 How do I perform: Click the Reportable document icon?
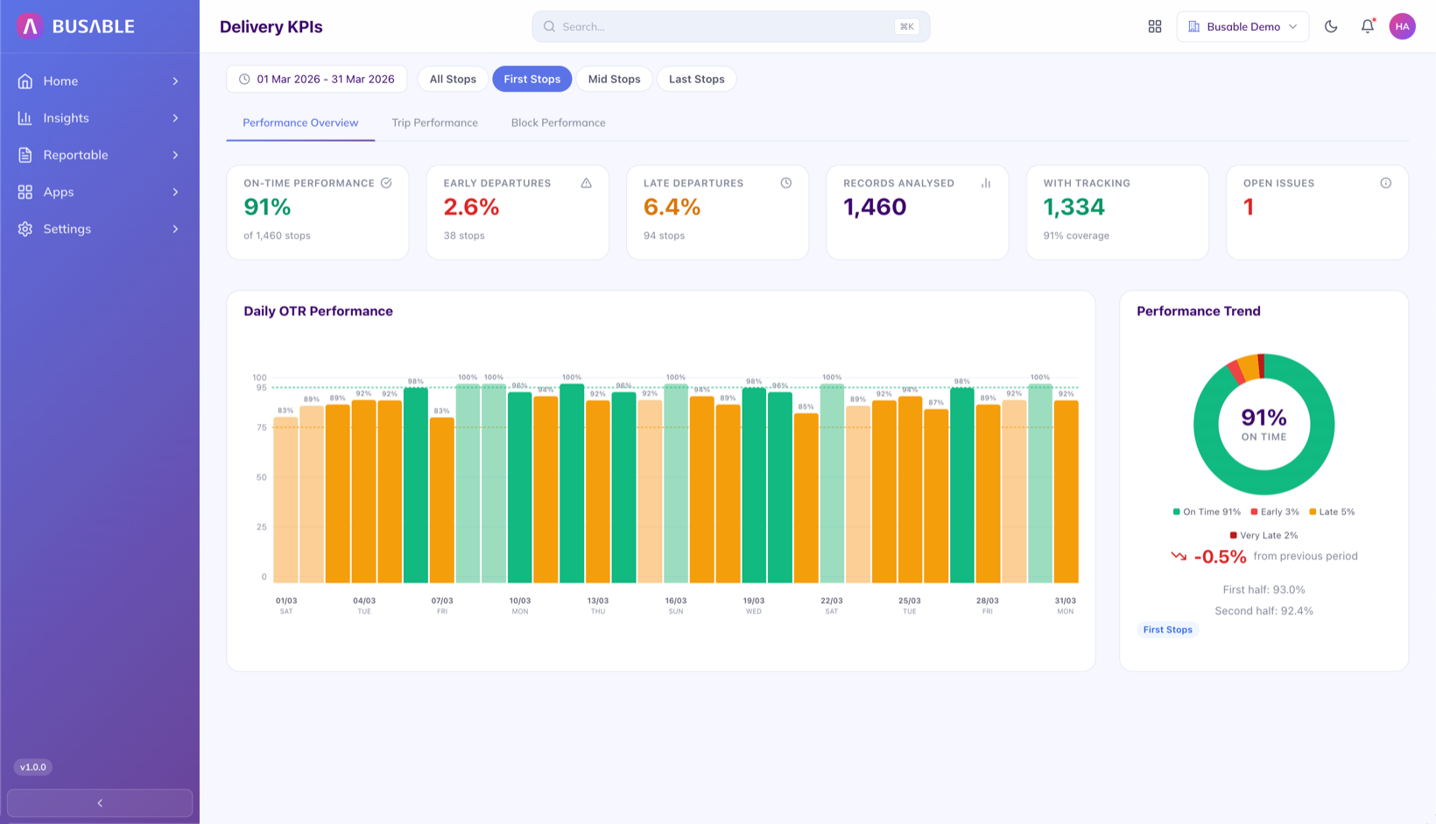(25, 155)
